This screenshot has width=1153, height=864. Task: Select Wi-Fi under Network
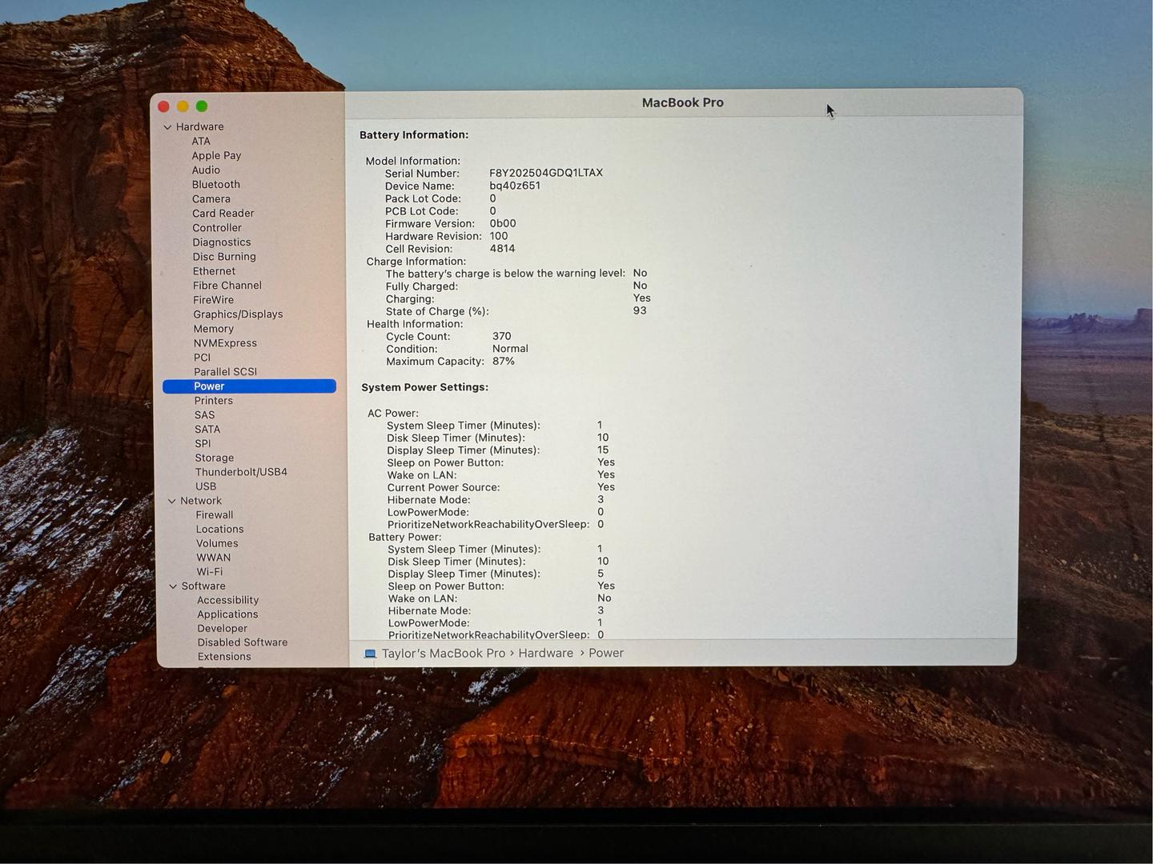[210, 572]
